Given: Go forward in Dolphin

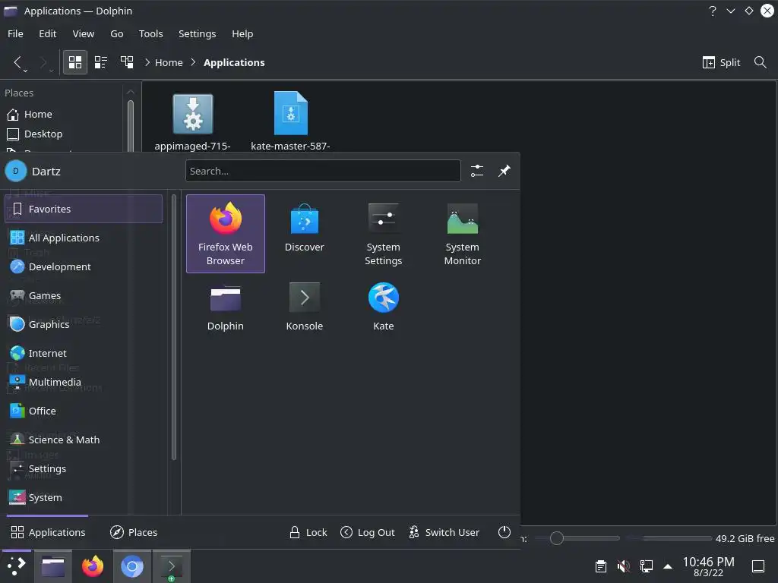Looking at the screenshot, I should (x=43, y=62).
